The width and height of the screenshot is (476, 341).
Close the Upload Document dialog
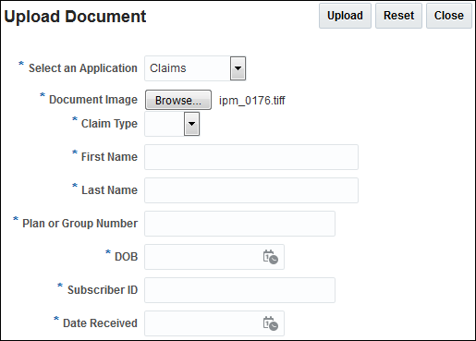coord(449,16)
